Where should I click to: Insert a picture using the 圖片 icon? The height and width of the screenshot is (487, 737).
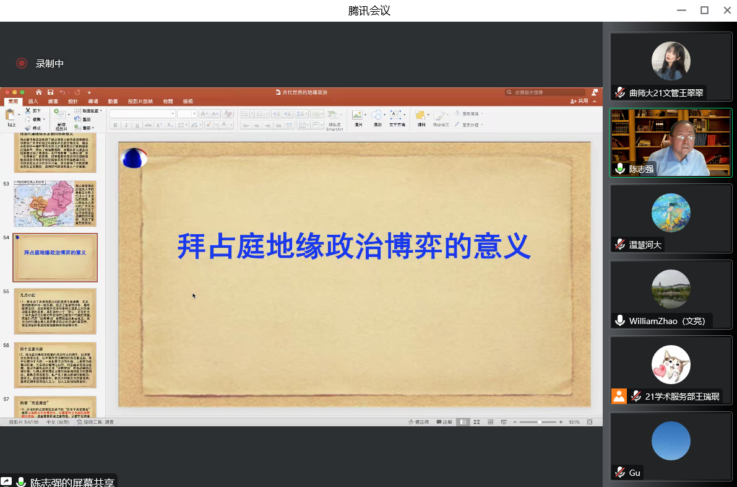tap(358, 116)
